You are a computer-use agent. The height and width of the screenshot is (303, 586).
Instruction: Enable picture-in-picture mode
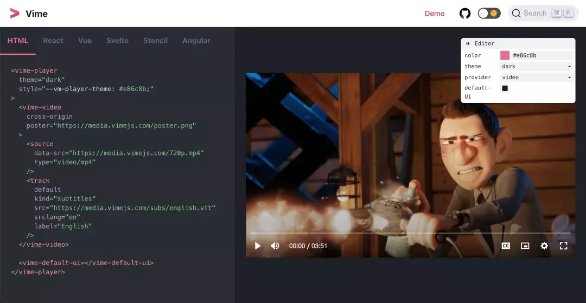525,246
